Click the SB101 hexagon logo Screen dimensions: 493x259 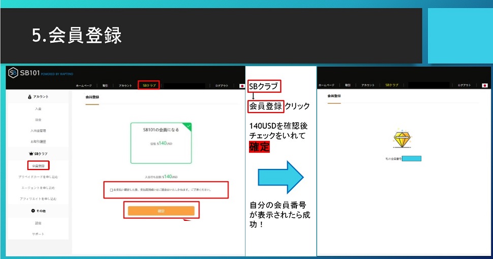coord(13,73)
